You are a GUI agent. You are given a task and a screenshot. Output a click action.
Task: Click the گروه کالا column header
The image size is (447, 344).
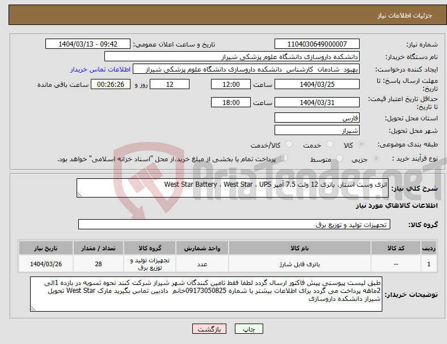(150, 248)
